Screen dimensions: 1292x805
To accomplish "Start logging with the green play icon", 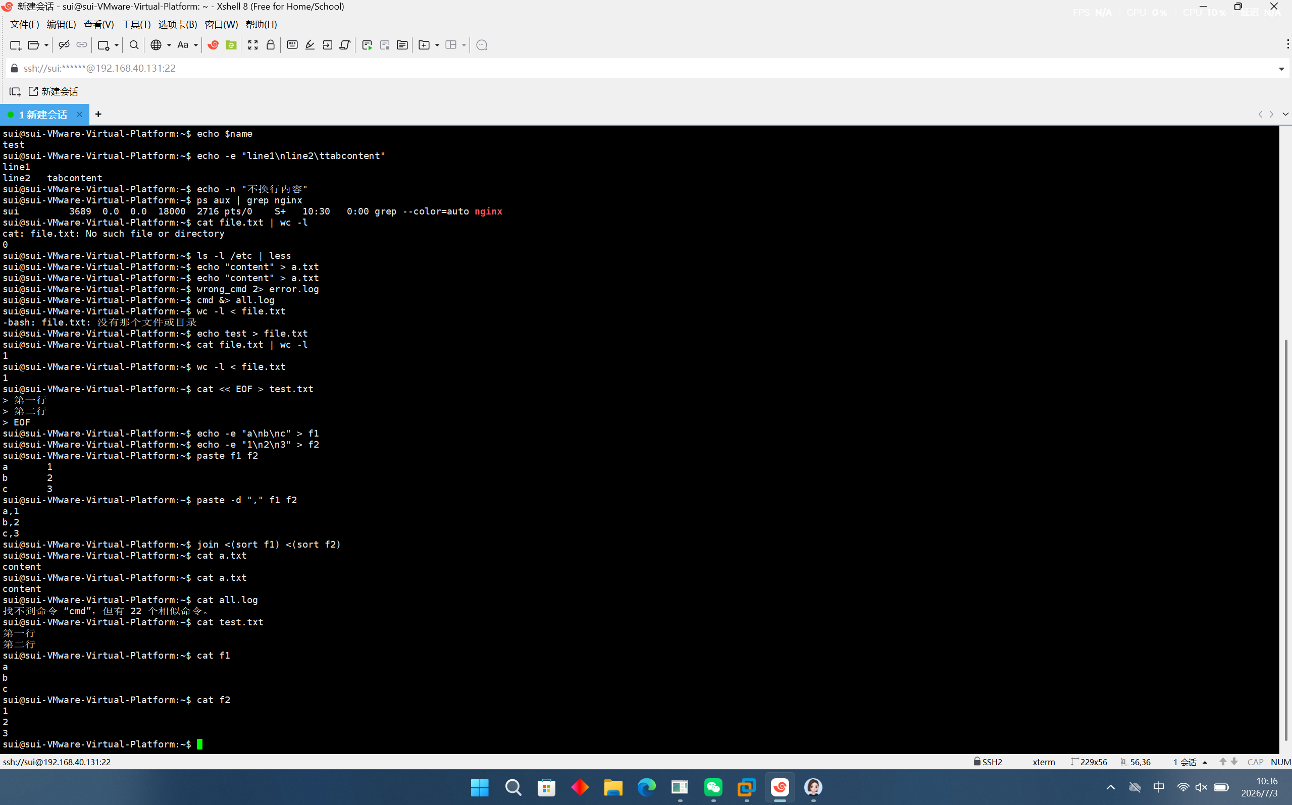I will pyautogui.click(x=367, y=45).
